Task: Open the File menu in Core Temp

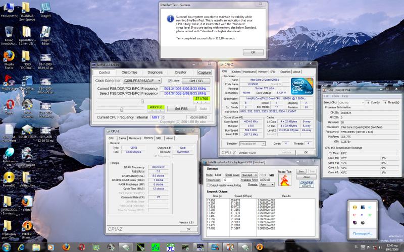Action: click(x=326, y=96)
